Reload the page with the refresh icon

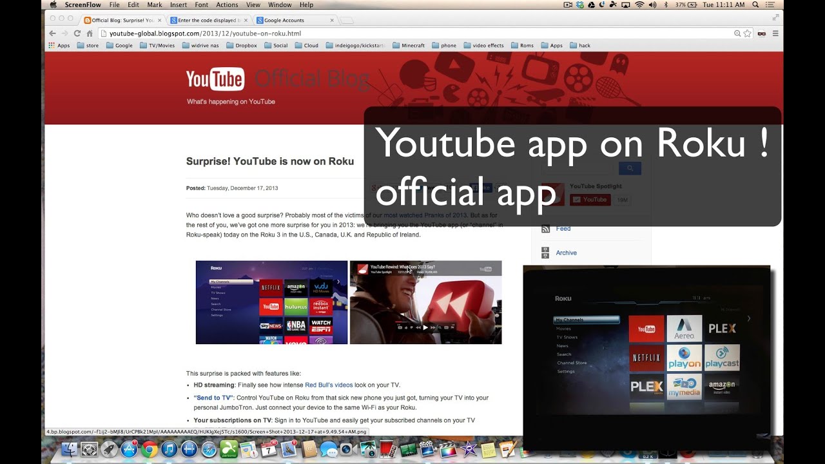click(x=77, y=34)
